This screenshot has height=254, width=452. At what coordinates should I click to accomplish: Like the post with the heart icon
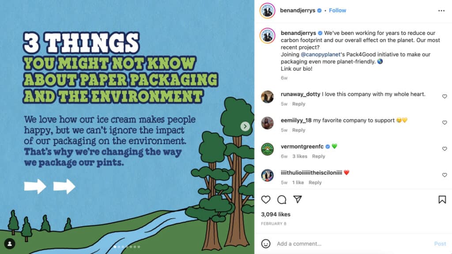(266, 200)
